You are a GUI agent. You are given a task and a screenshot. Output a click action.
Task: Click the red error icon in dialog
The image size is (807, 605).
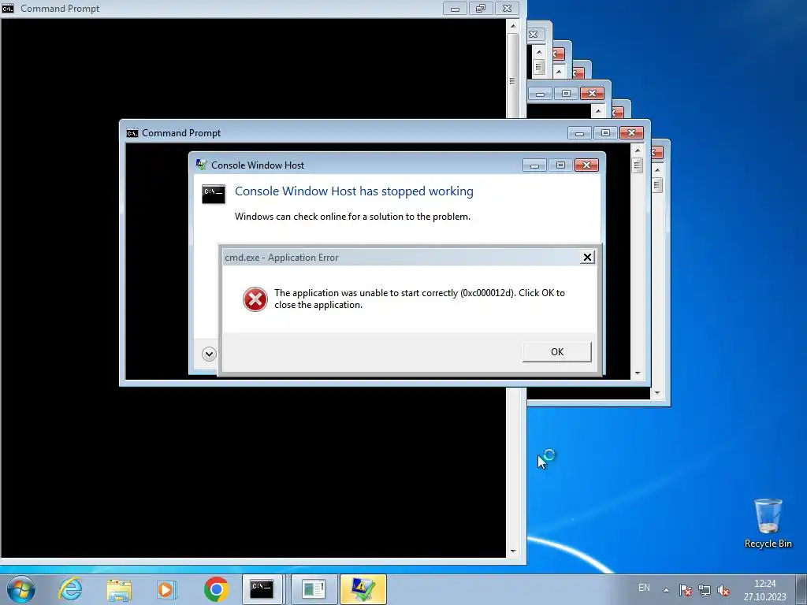[x=255, y=299]
